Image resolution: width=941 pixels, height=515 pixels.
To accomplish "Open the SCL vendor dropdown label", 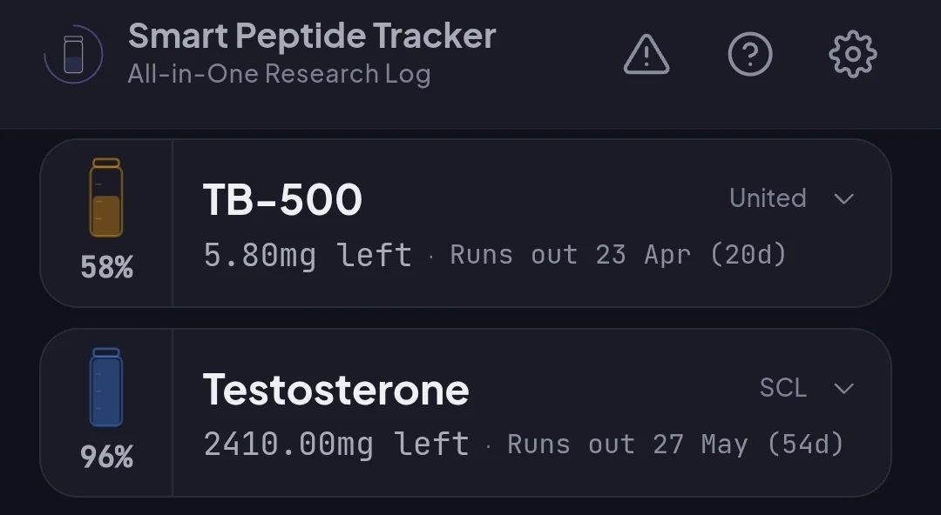I will [782, 388].
